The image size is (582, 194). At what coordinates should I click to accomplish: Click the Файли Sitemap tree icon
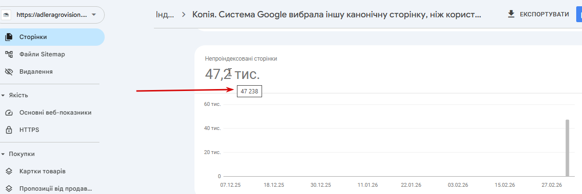pos(9,54)
